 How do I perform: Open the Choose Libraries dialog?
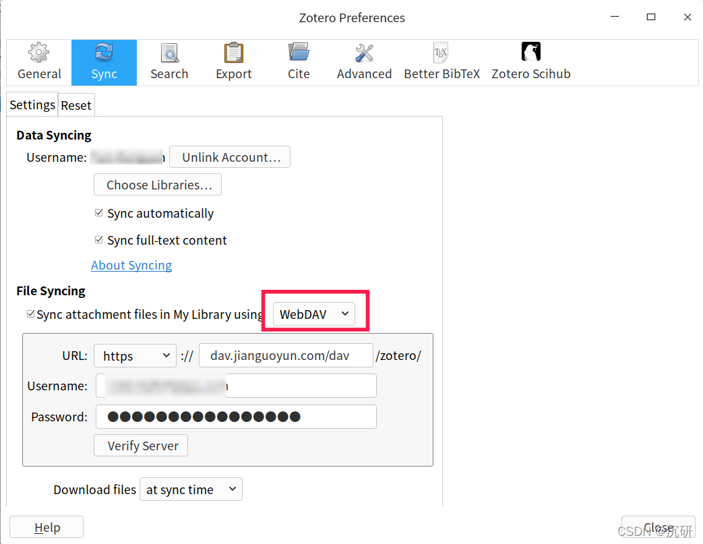[157, 185]
